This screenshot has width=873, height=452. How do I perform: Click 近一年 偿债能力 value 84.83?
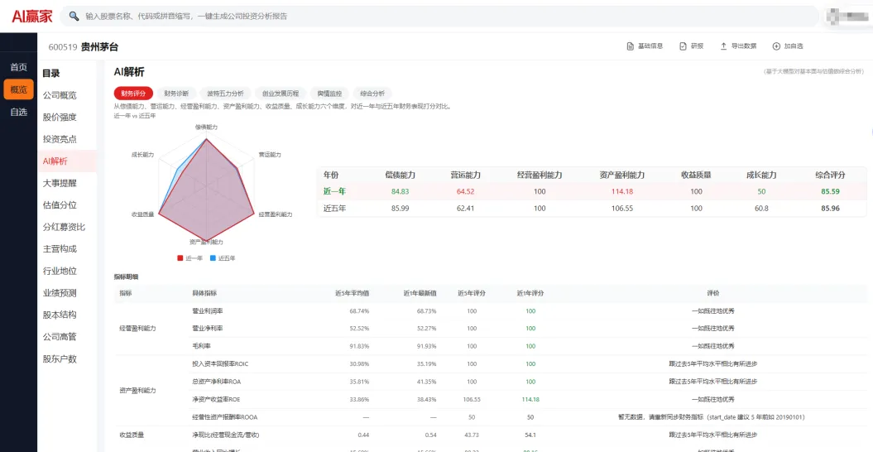(x=401, y=191)
